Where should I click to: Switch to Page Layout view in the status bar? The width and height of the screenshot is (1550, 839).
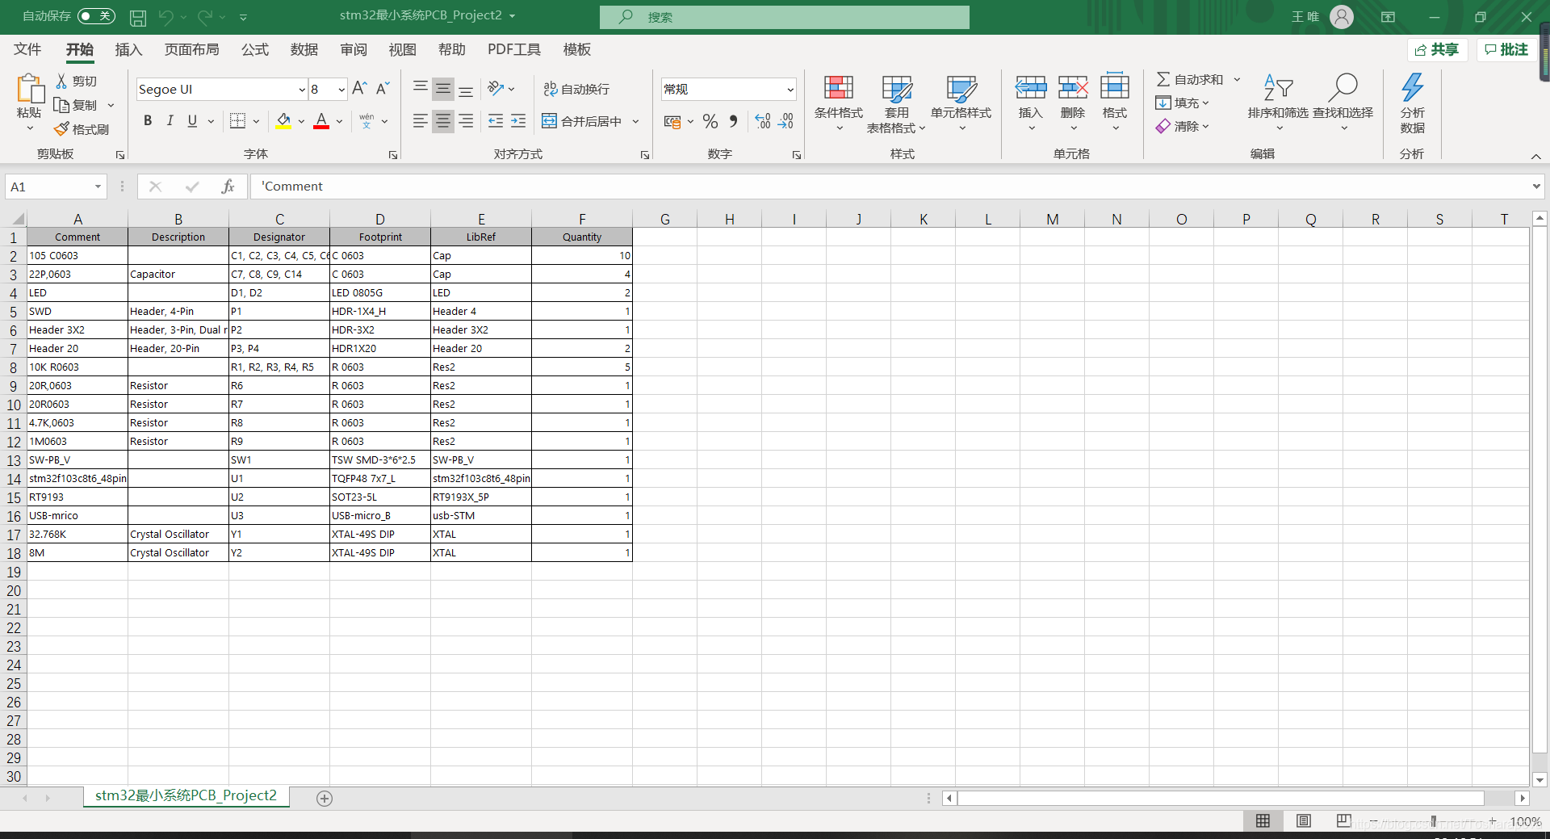click(x=1303, y=820)
